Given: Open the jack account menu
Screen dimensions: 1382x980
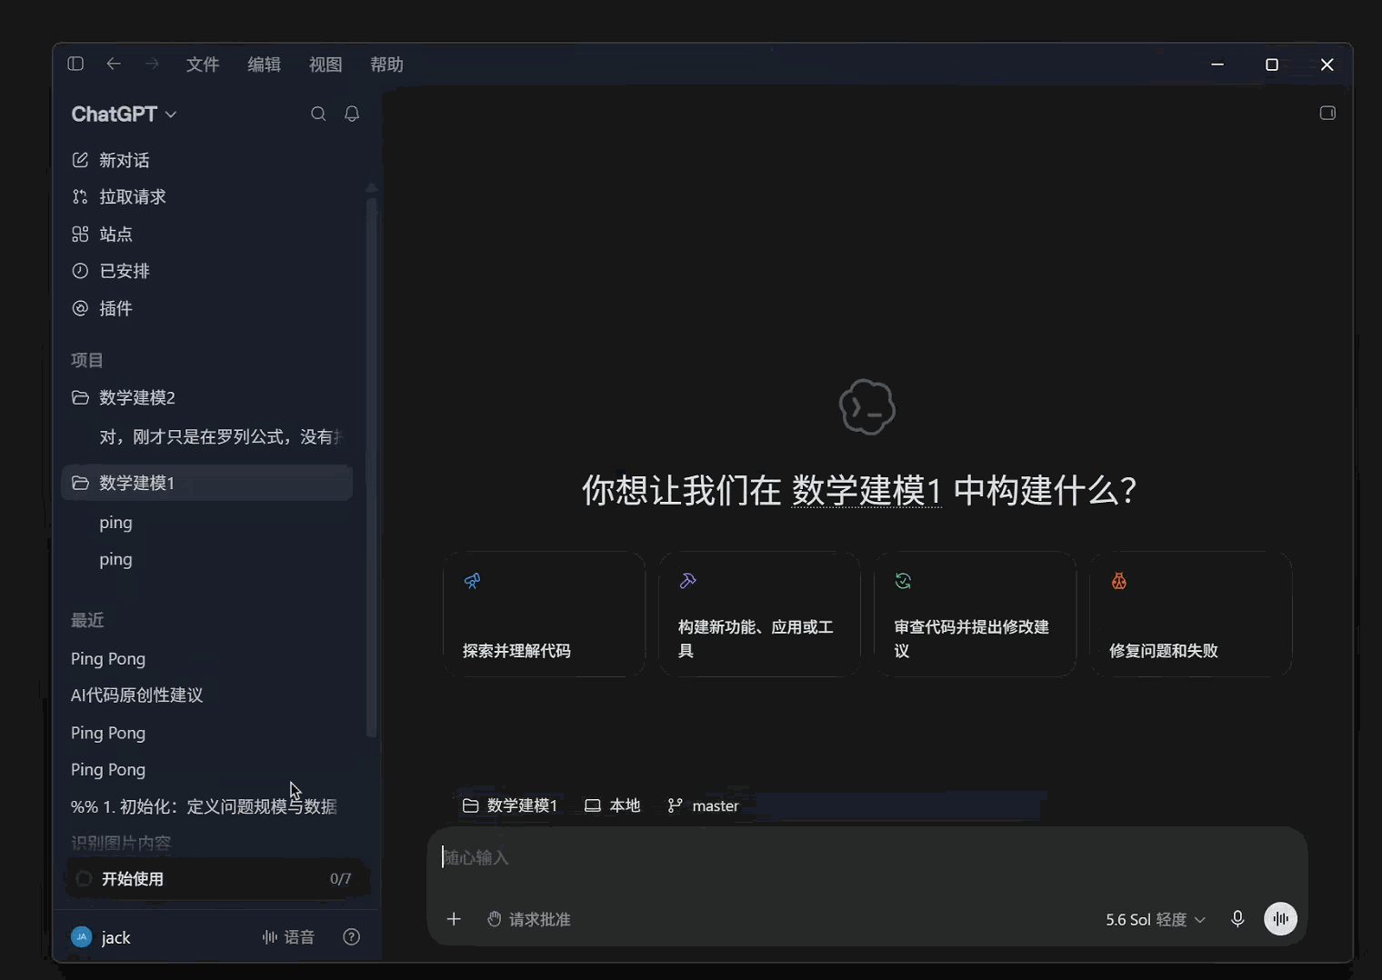Looking at the screenshot, I should pos(102,937).
